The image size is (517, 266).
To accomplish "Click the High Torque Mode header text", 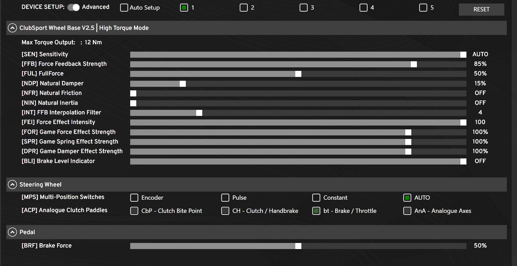I will (124, 28).
